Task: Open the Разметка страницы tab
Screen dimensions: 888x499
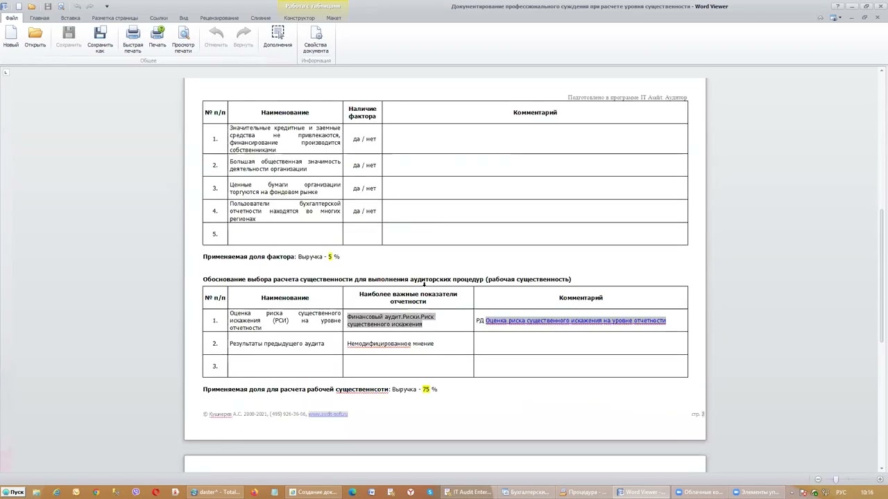Action: click(114, 18)
